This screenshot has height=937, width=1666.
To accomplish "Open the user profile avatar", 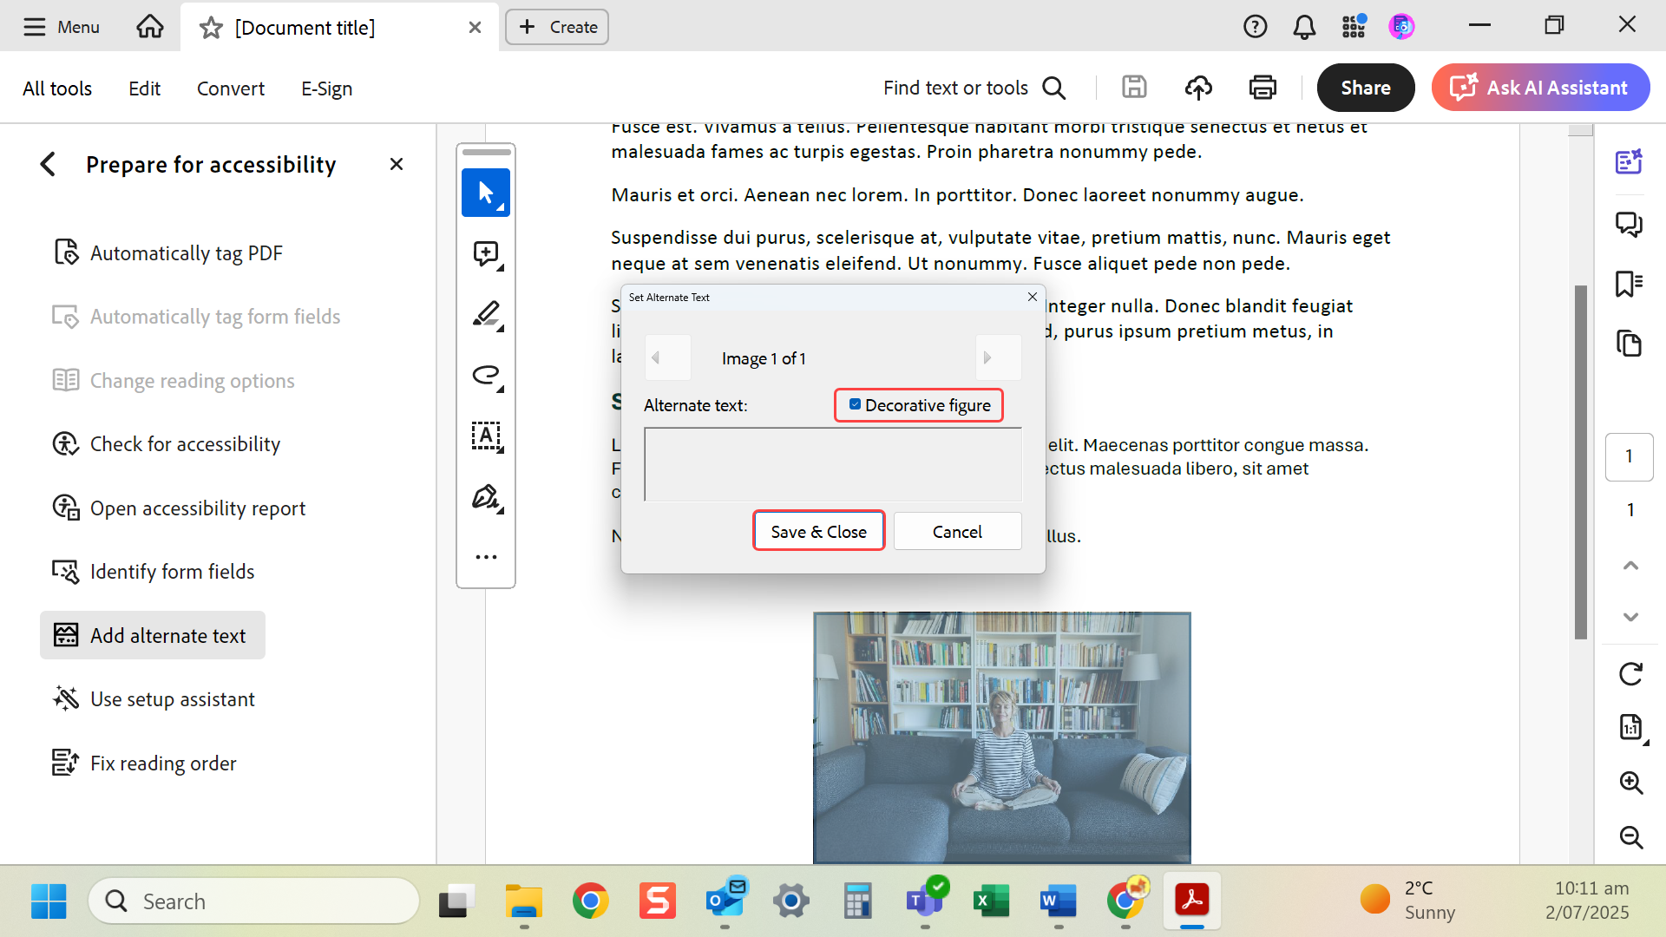I will point(1401,27).
